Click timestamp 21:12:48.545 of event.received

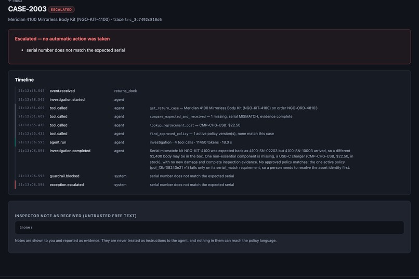pyautogui.click(x=32, y=91)
